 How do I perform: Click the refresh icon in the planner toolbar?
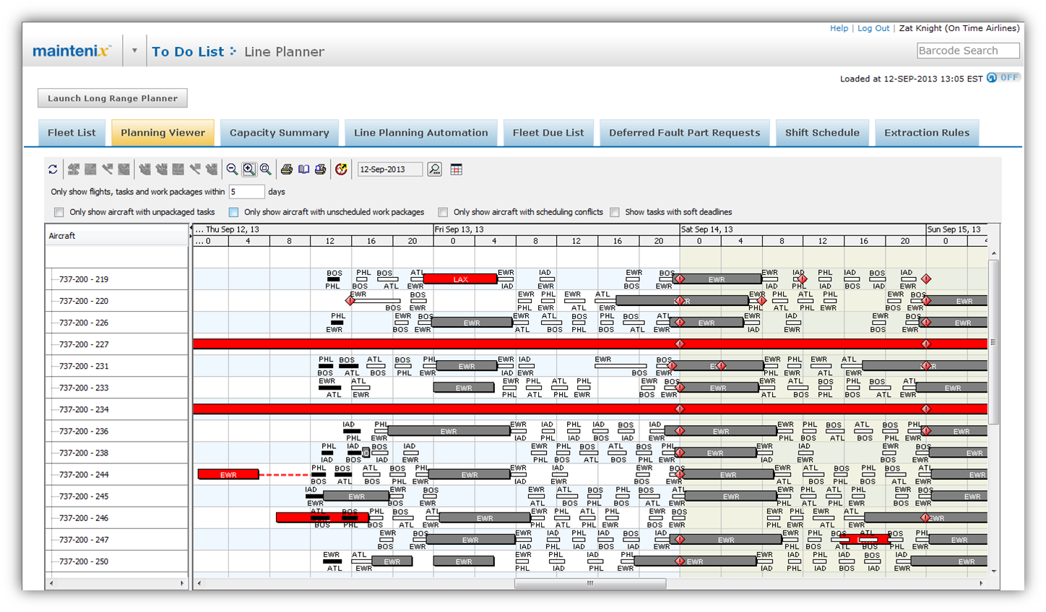click(53, 170)
